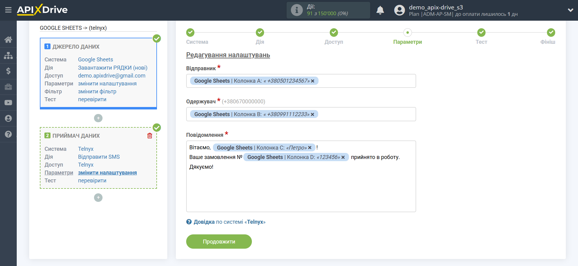Click змінити фільтр link

97,92
